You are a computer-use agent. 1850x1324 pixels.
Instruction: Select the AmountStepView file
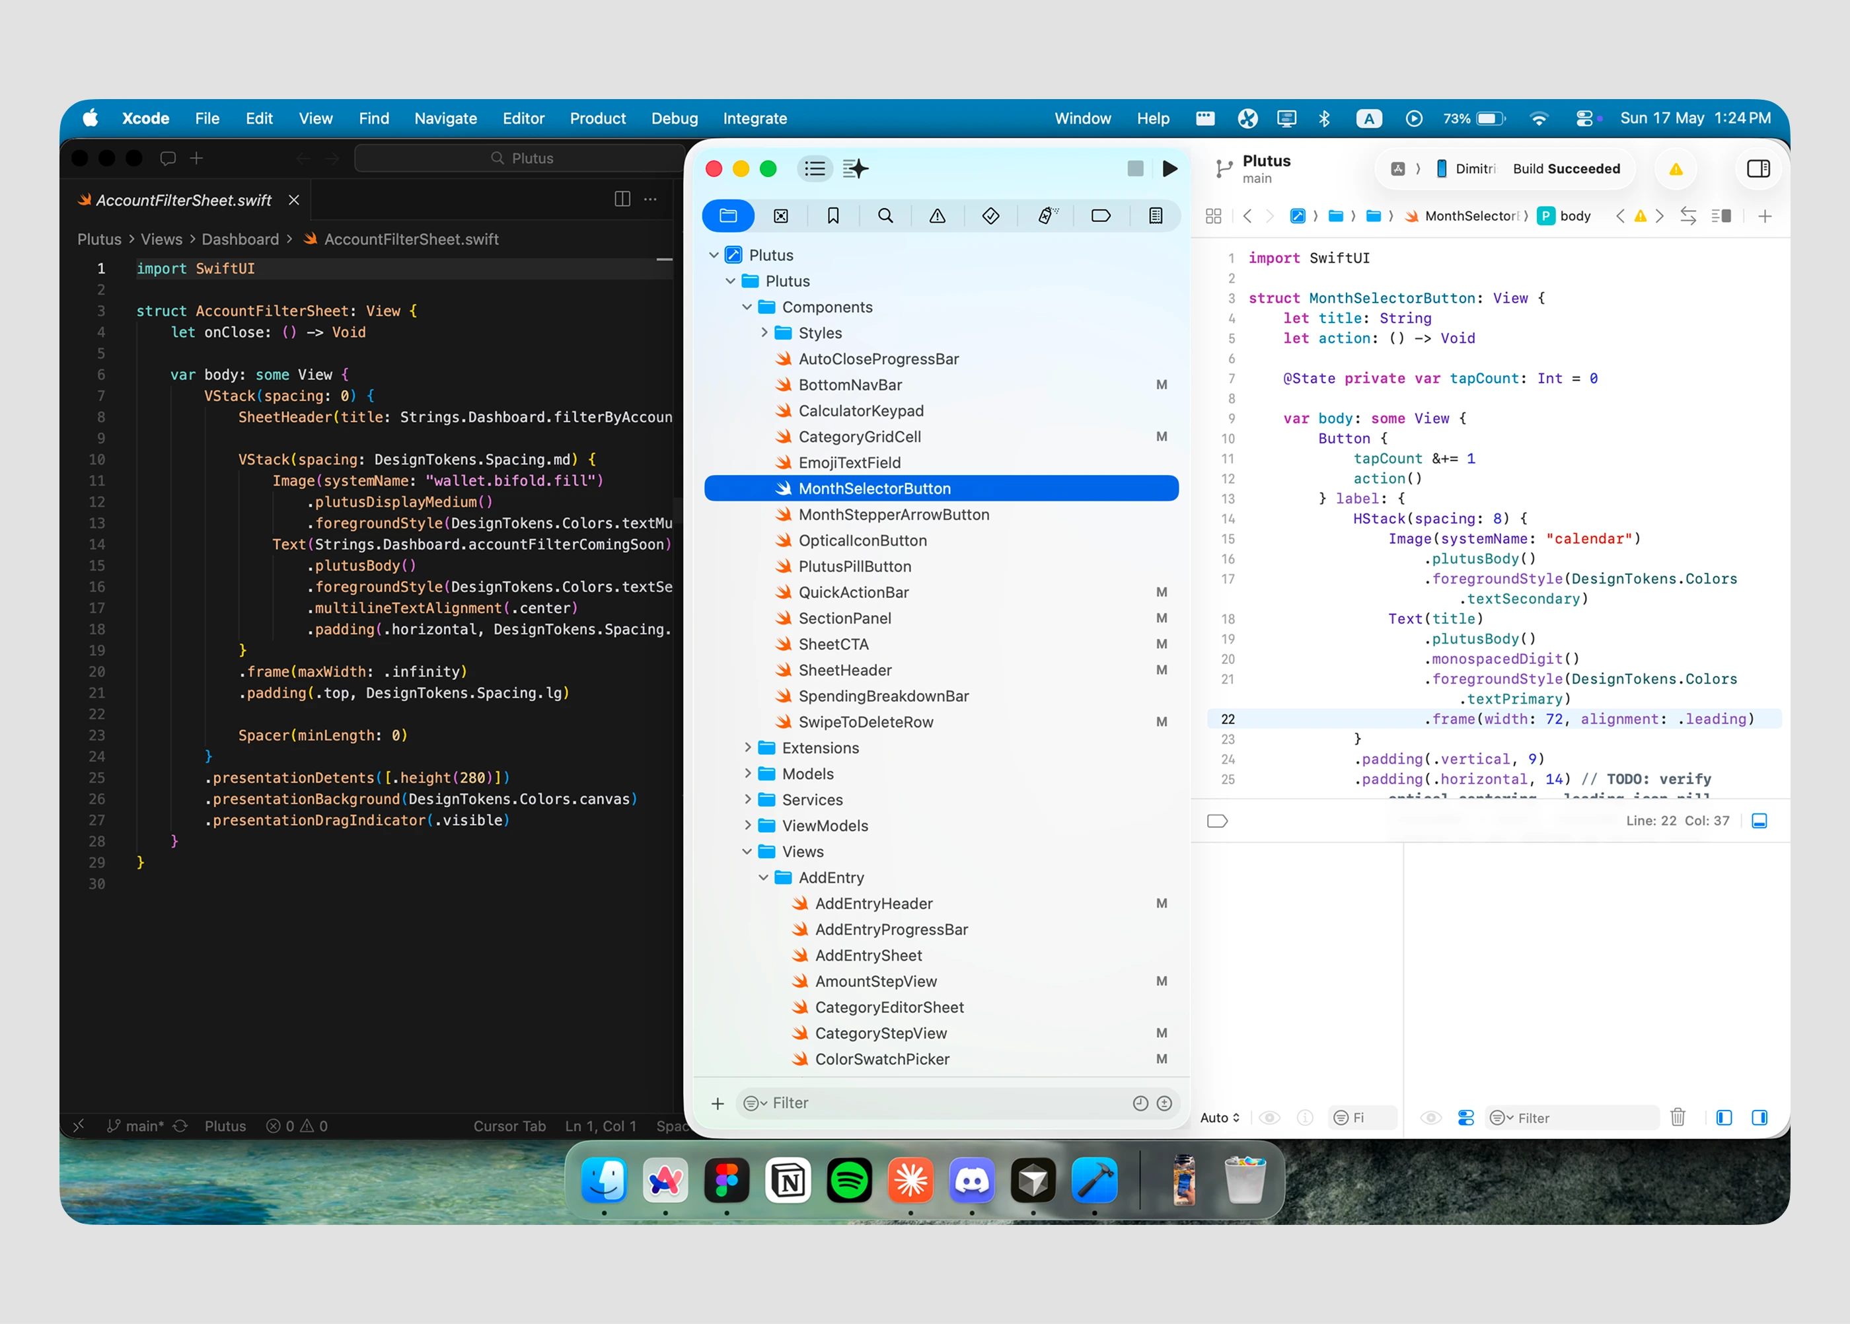[x=942, y=982]
